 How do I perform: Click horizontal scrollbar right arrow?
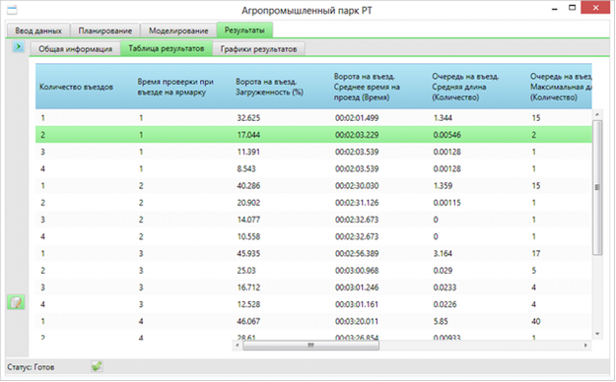pyautogui.click(x=585, y=346)
